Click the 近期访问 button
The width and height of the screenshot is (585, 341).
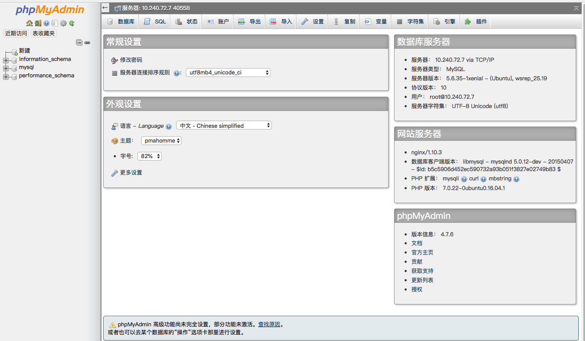(16, 33)
